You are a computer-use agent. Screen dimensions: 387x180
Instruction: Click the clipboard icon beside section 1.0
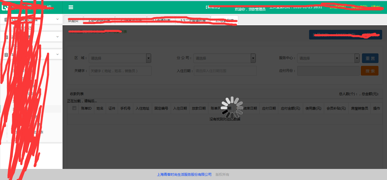(x=6, y=20)
